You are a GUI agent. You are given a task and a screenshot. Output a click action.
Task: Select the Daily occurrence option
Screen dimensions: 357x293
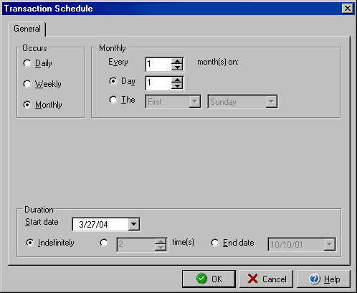pyautogui.click(x=27, y=63)
